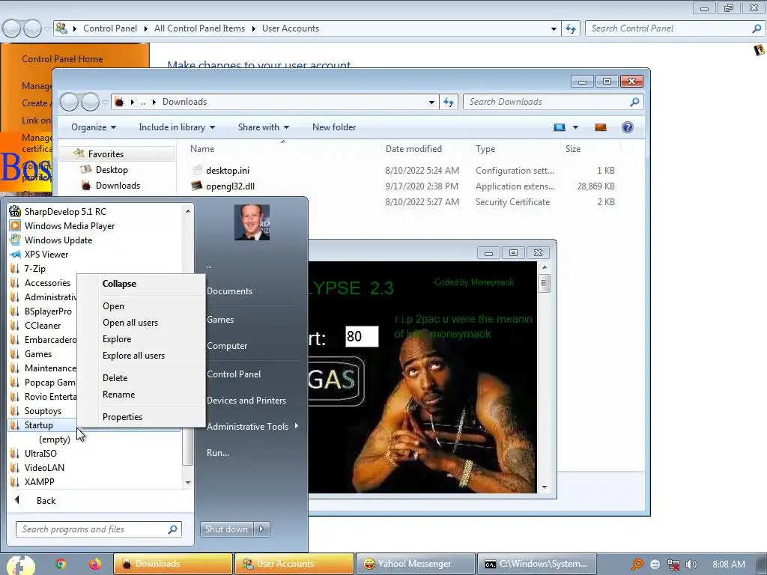Expand Administrative Tools submenu arrow
Viewport: 767px width, 575px height.
(297, 426)
